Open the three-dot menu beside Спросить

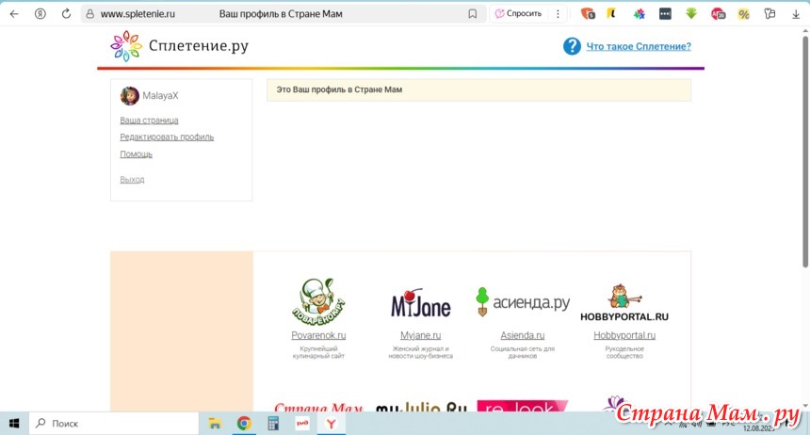(x=558, y=14)
